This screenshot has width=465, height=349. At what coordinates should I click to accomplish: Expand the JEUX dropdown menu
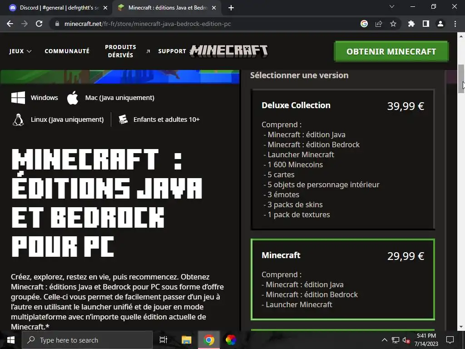pyautogui.click(x=20, y=51)
